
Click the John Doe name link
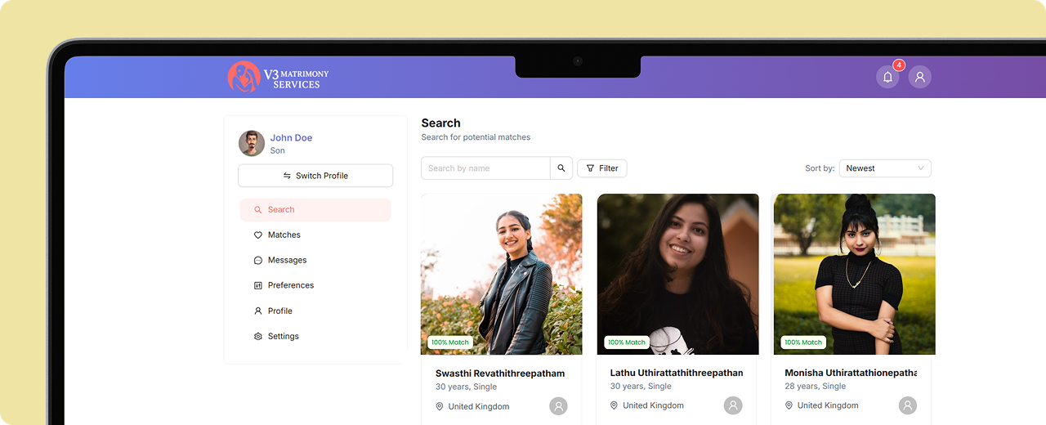[x=291, y=138]
